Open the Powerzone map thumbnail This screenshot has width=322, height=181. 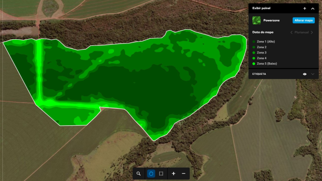click(256, 20)
